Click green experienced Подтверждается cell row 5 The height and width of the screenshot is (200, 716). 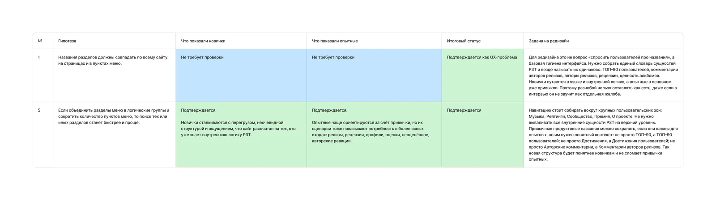pyautogui.click(x=374, y=135)
